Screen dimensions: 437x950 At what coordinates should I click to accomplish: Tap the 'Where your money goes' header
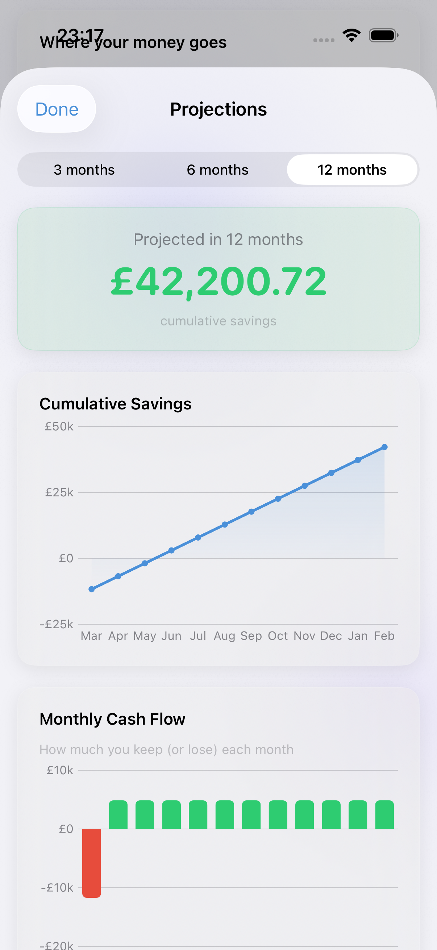[x=133, y=43]
